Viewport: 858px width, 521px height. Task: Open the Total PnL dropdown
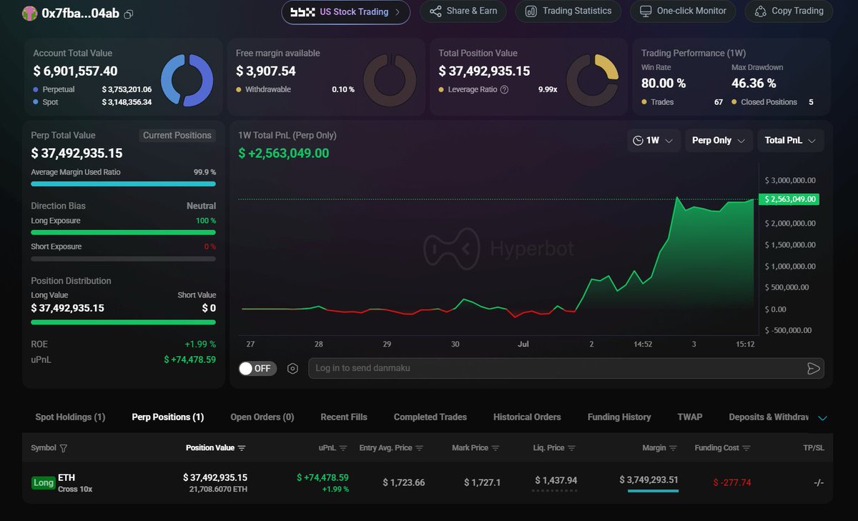(791, 141)
